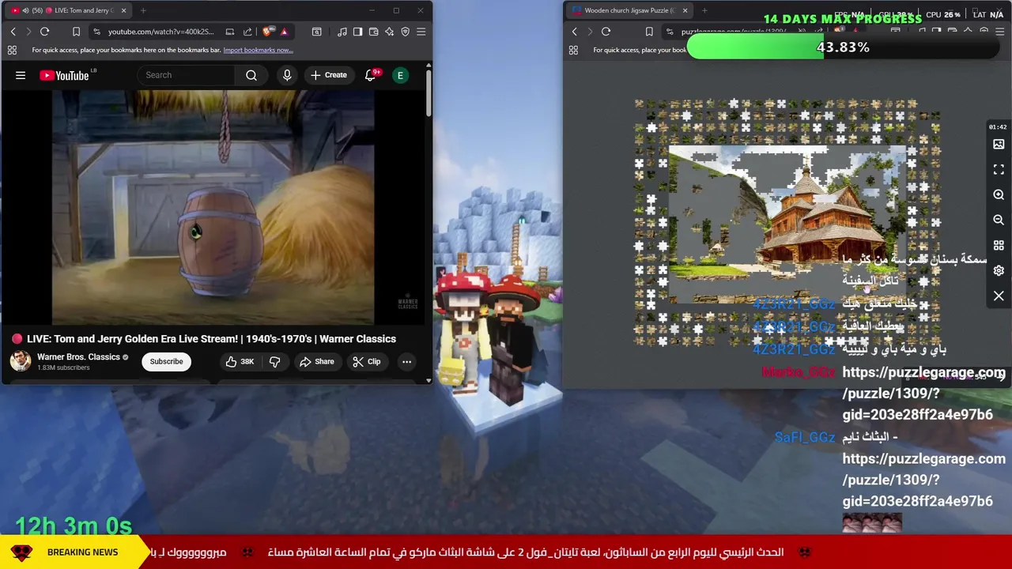Open a new tab in puzzle window

pyautogui.click(x=704, y=10)
